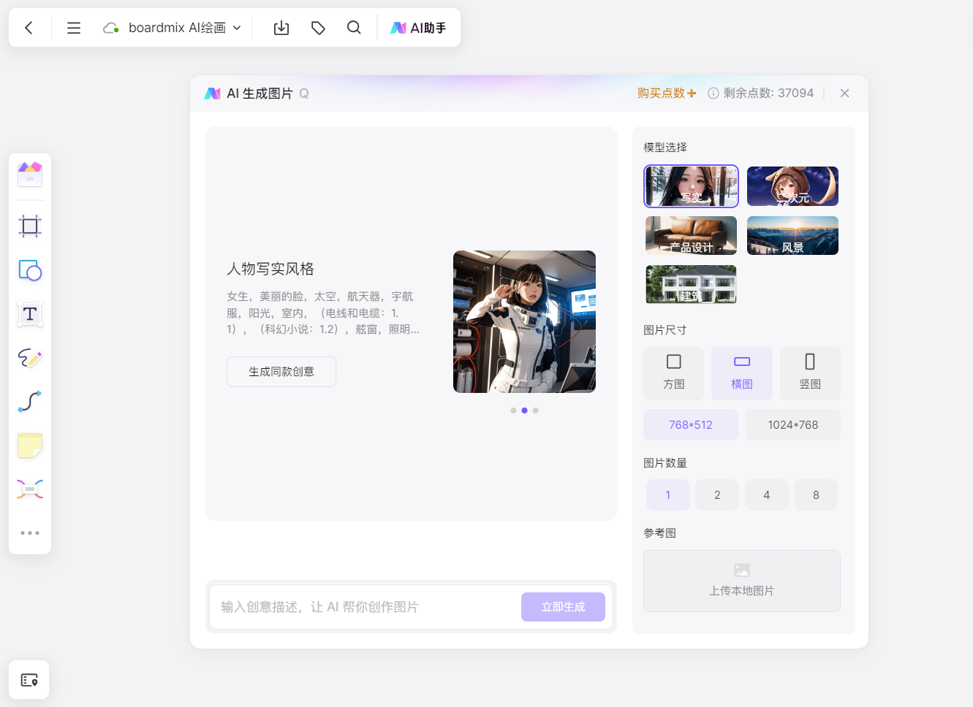This screenshot has width=973, height=707.
Task: Click 生成同款创意 button
Action: tap(281, 372)
